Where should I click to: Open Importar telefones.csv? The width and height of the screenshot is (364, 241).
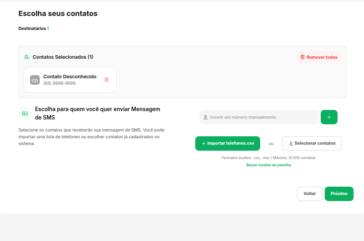tap(227, 143)
